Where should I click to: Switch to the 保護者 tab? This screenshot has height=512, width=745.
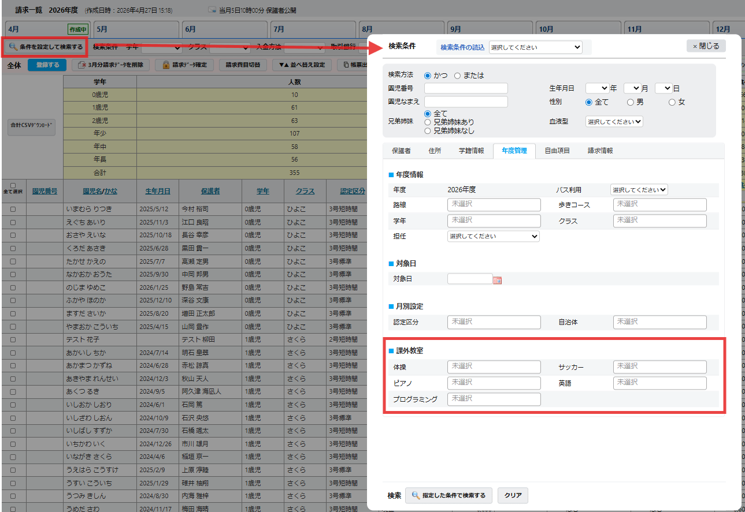[x=401, y=151]
